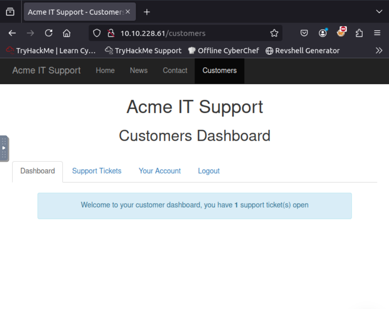Image resolution: width=389 pixels, height=309 pixels.
Task: Go to browser home page icon
Action: tap(67, 33)
